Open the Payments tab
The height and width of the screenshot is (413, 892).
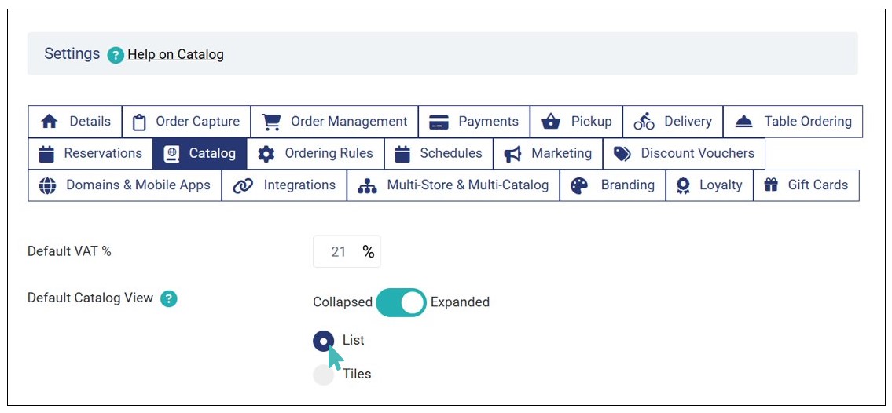474,122
